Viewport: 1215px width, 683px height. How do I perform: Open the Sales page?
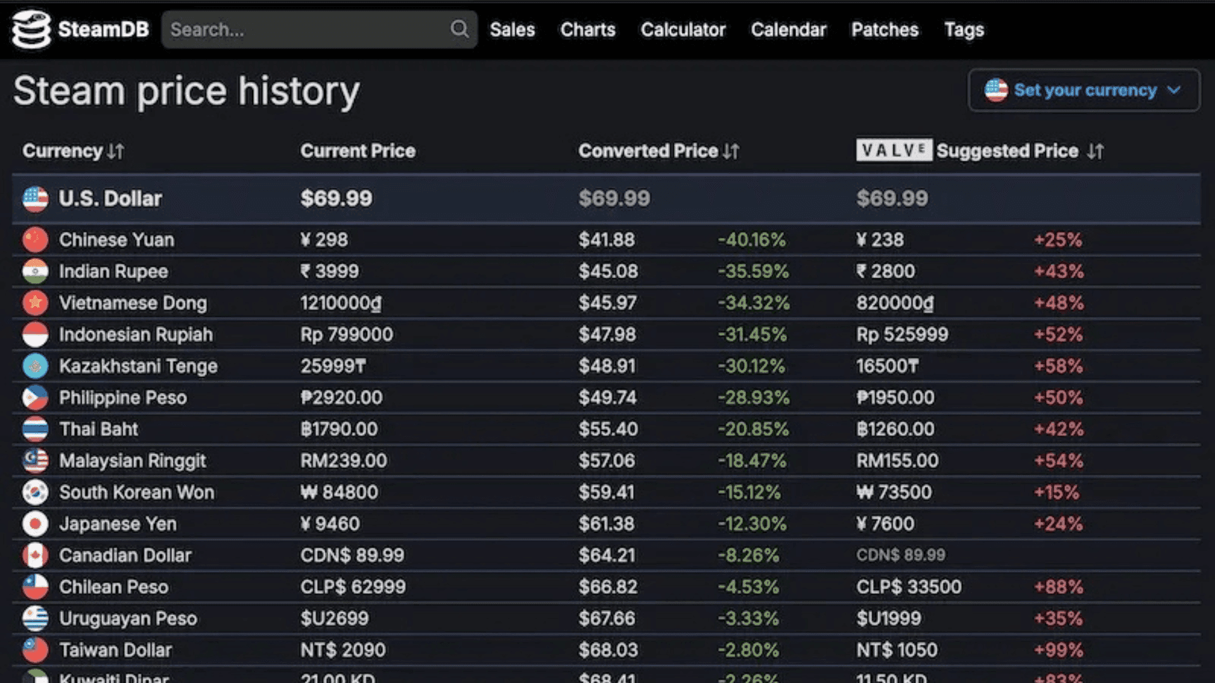tap(512, 29)
